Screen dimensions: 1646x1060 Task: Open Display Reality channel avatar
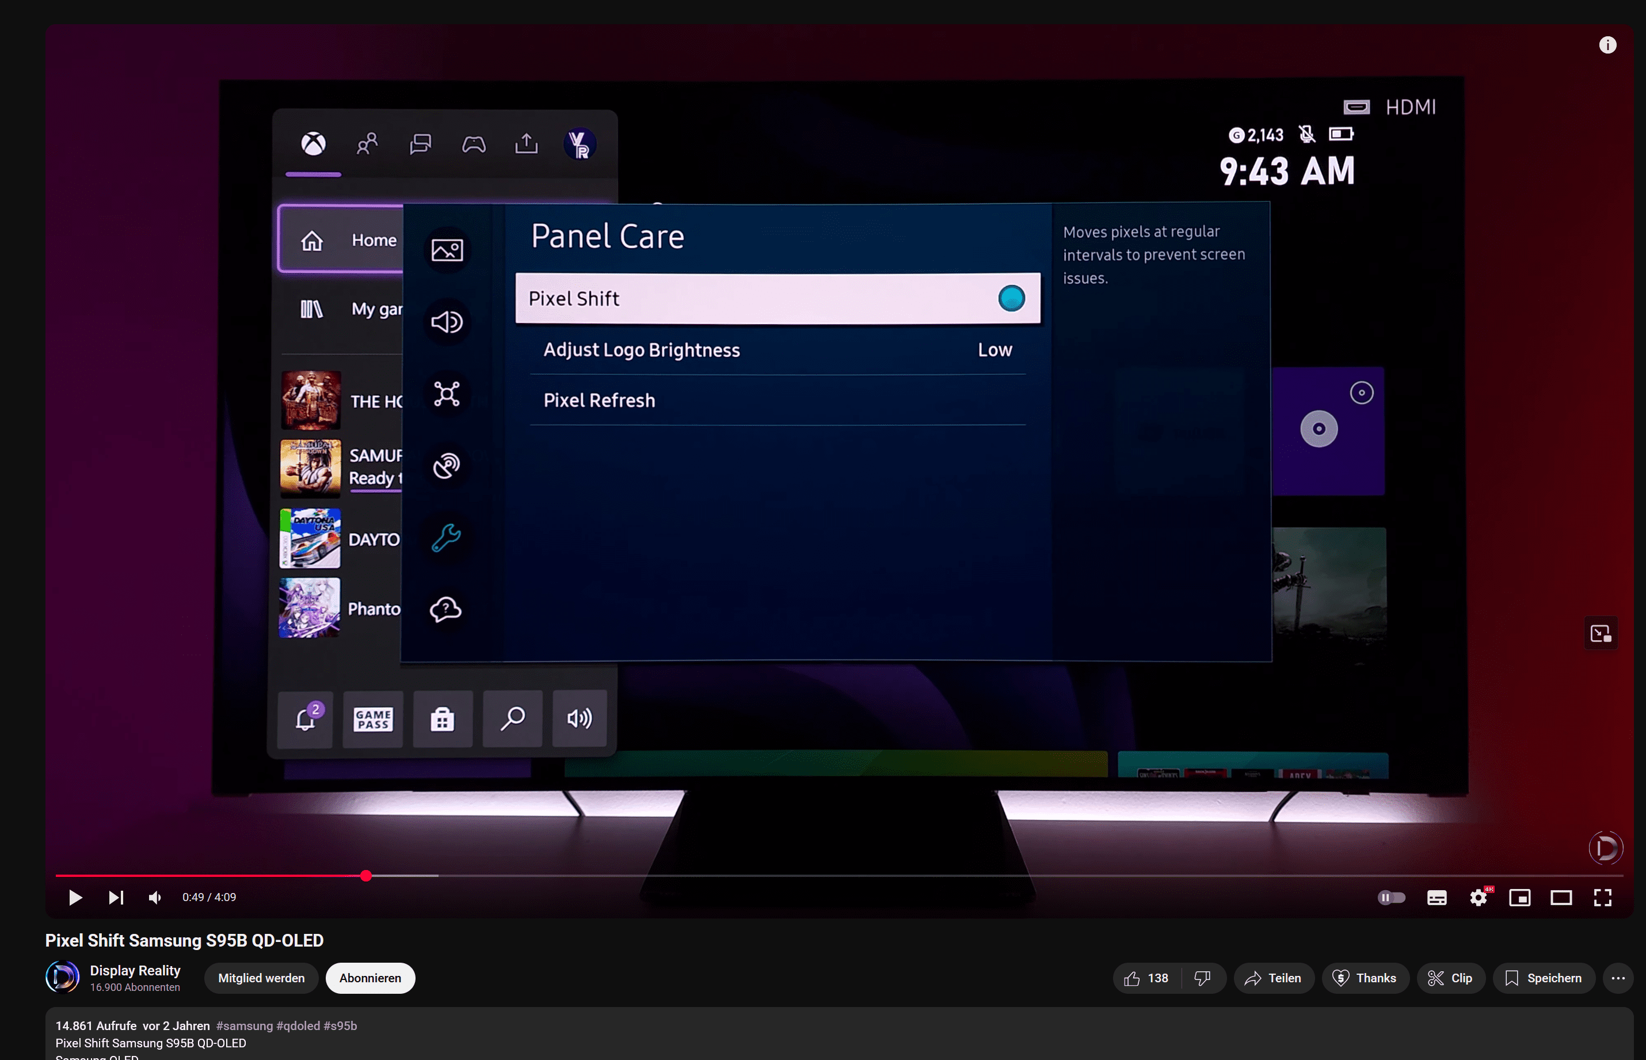(x=63, y=977)
